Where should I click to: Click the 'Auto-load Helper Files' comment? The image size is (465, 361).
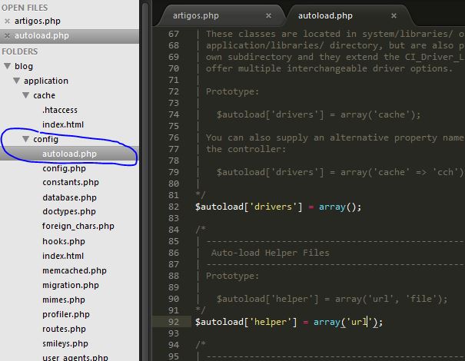[x=271, y=253]
